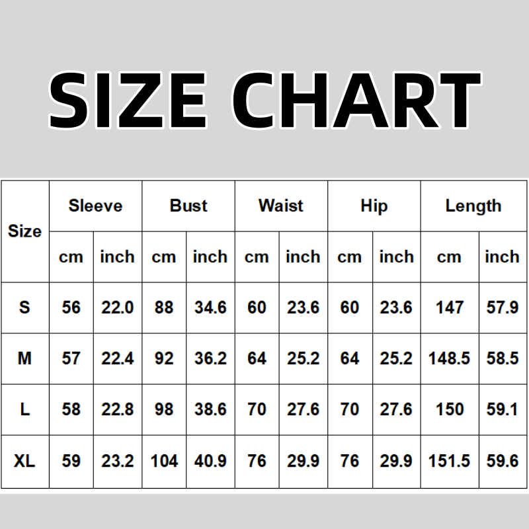Viewport: 529px width, 529px height.
Task: Click the XL size row label
Action: [24, 461]
